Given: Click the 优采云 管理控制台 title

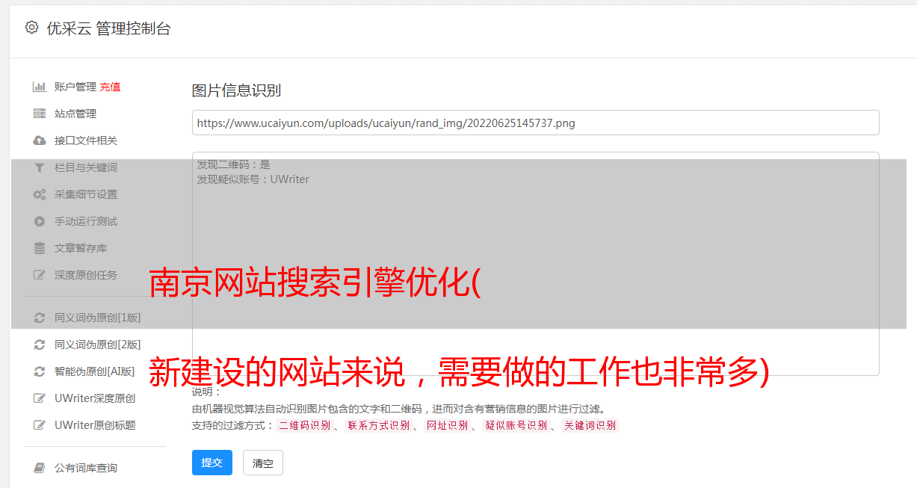Looking at the screenshot, I should [108, 28].
